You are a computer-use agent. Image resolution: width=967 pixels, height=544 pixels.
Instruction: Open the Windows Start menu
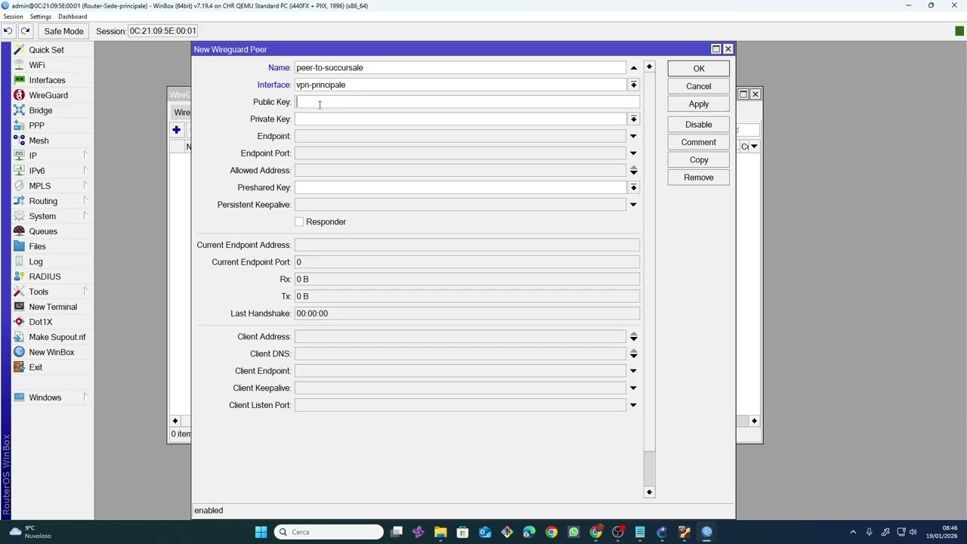pos(261,532)
